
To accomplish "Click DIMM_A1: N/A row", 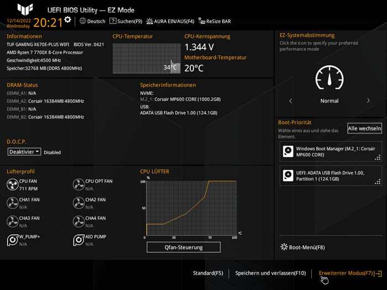I will point(21,93).
